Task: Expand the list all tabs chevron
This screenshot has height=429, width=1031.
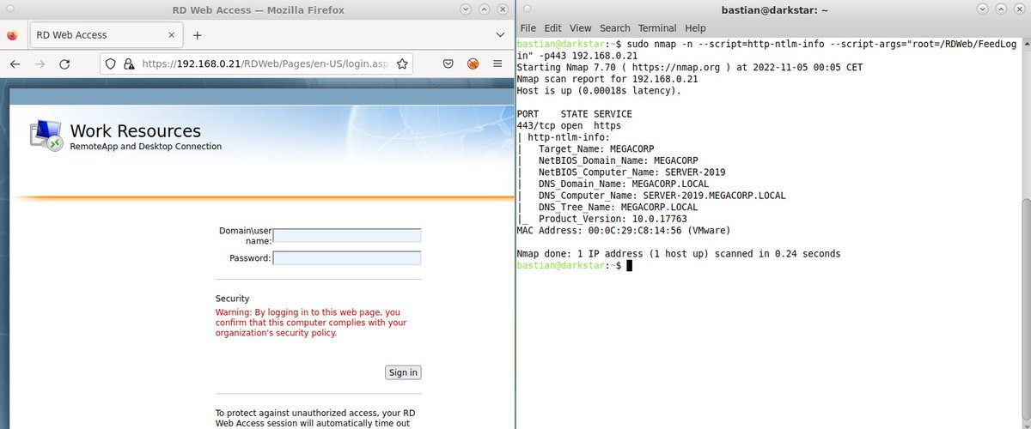Action: tap(500, 35)
